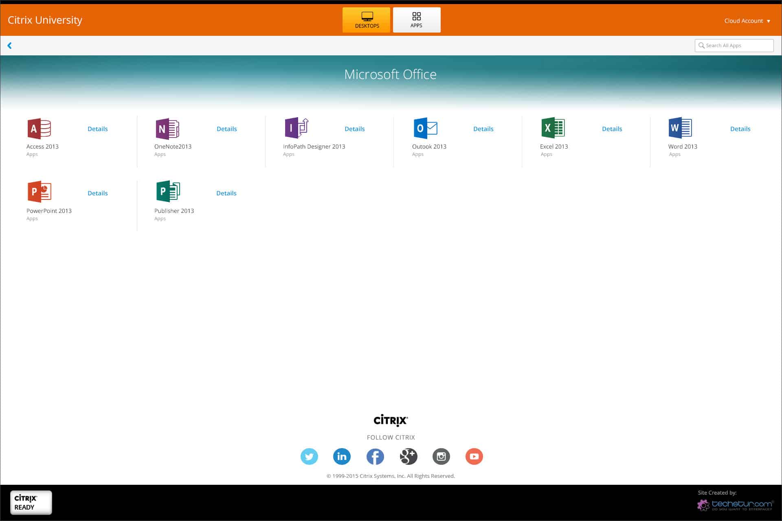Open Citrix LinkedIn page icon

tap(342, 456)
